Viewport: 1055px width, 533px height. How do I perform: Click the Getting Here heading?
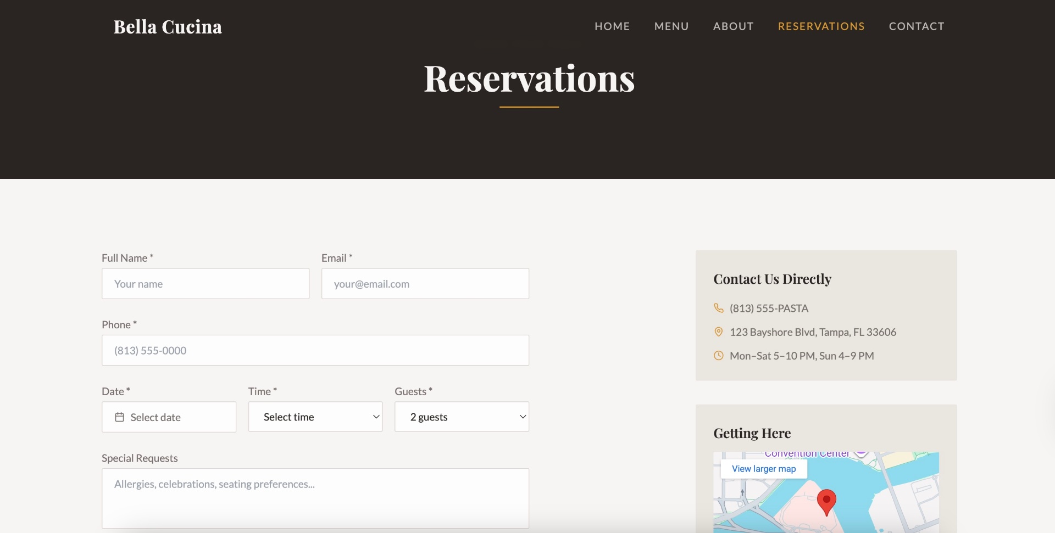point(752,433)
